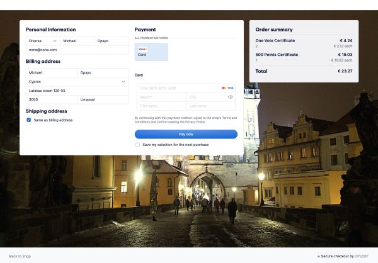Viewport: 378px width, 263px height.
Task: Click the terms and privacy policy notice text
Action: point(186,120)
